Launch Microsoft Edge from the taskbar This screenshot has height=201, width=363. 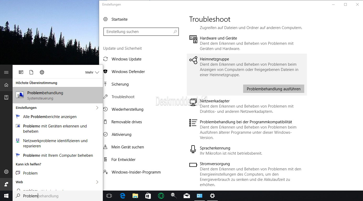pyautogui.click(x=122, y=196)
